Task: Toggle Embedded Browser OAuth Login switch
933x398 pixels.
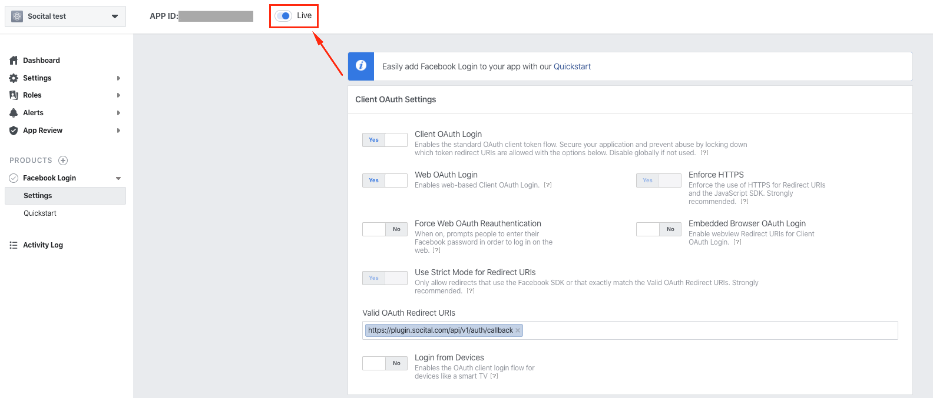Action: [659, 229]
